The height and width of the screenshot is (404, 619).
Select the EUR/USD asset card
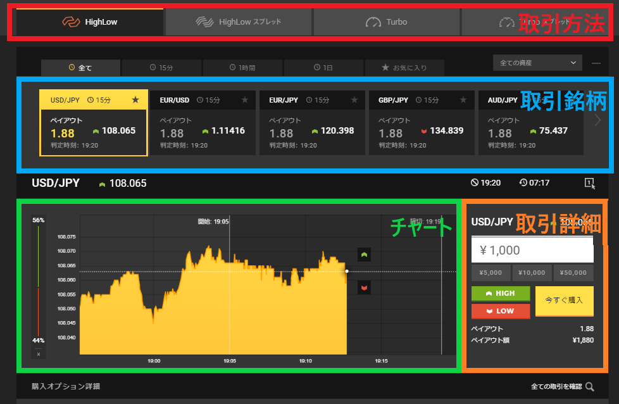click(203, 123)
